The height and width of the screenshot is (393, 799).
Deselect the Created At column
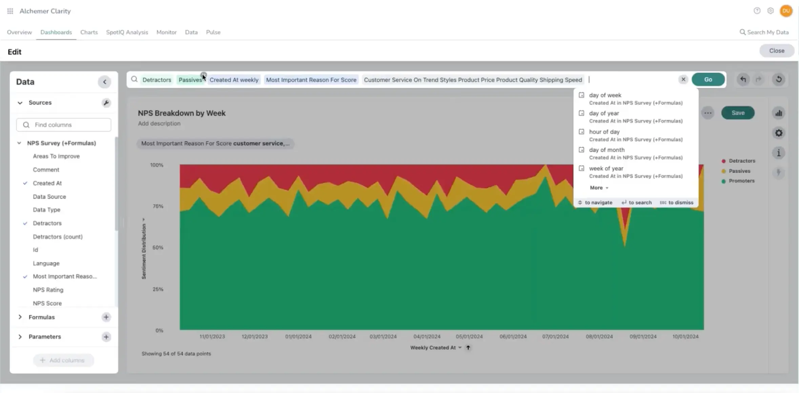tap(47, 183)
